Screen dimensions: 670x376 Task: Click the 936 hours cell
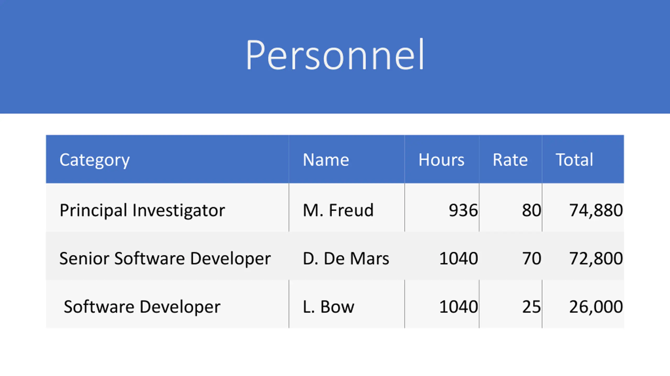pyautogui.click(x=442, y=208)
